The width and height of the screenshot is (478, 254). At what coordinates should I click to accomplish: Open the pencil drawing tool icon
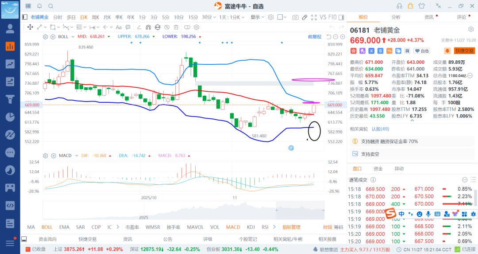(x=305, y=17)
